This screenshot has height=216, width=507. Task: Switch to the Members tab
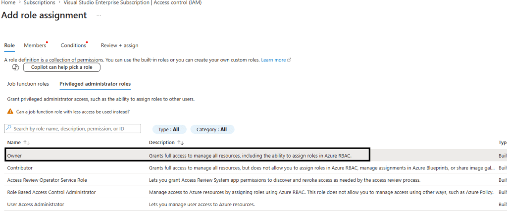coord(35,46)
